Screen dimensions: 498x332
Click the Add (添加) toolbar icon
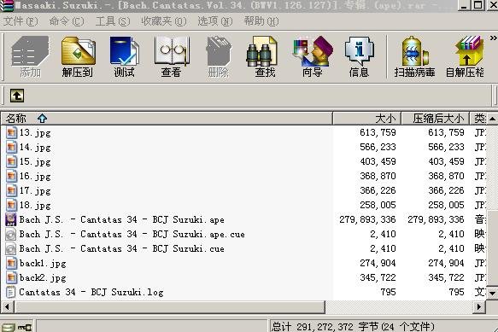tap(30, 56)
